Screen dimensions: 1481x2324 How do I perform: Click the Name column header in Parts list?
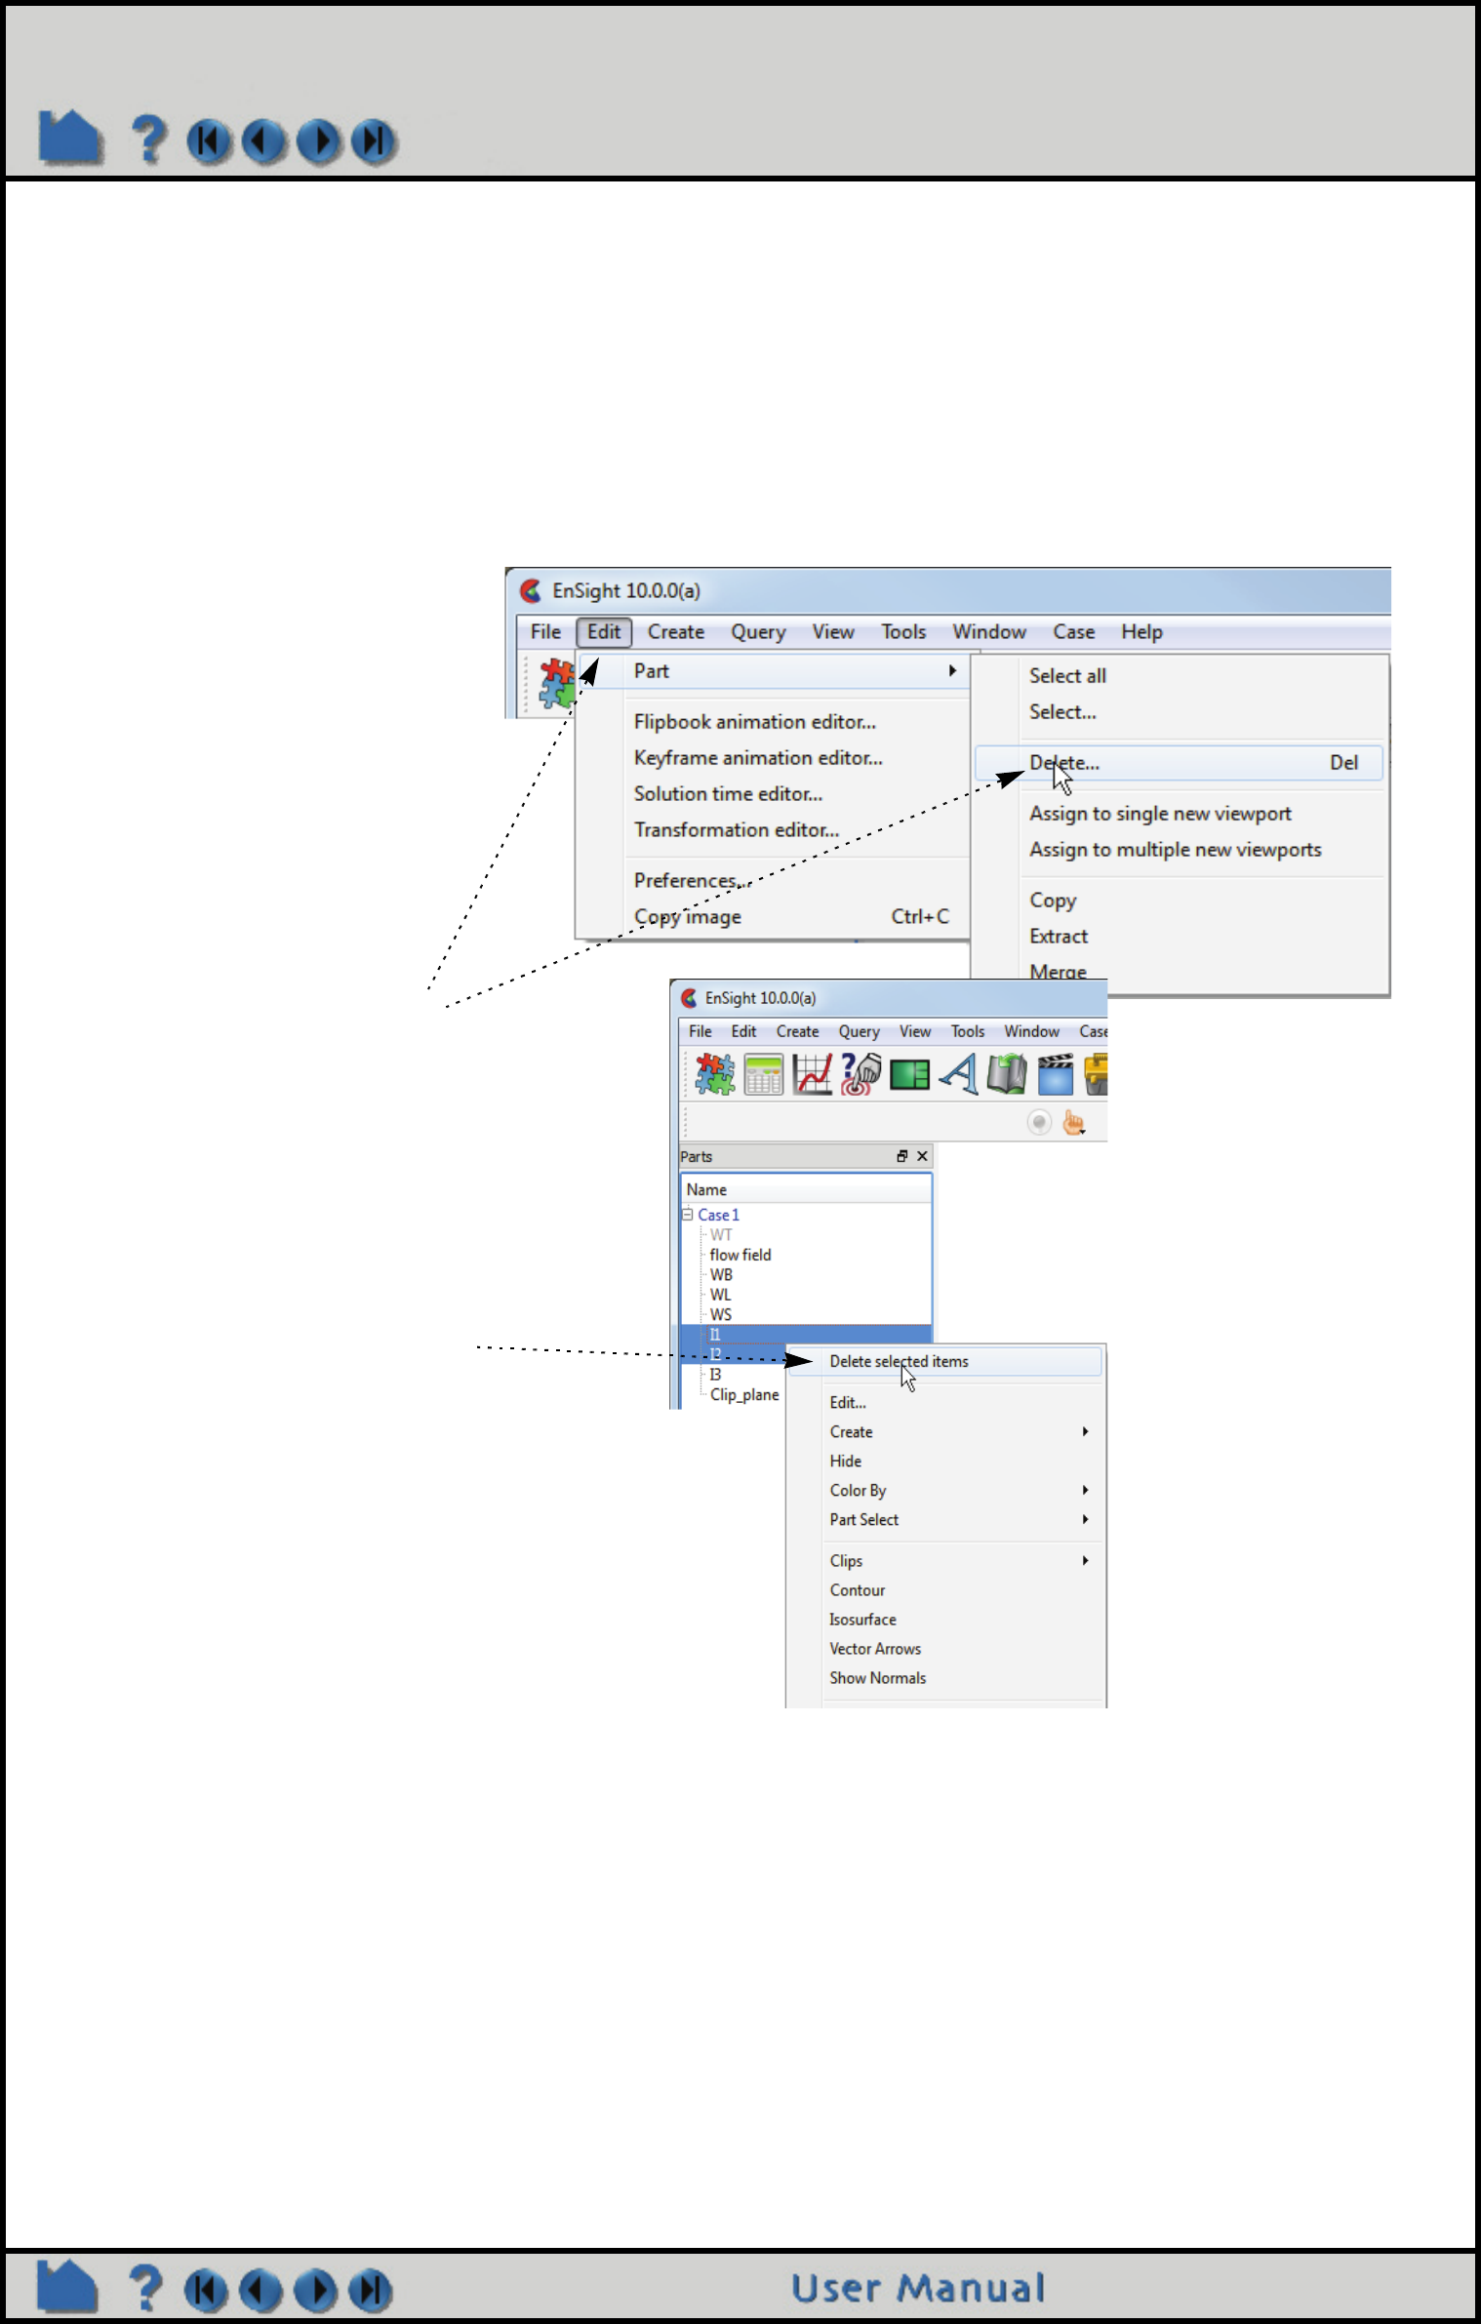pos(806,1189)
